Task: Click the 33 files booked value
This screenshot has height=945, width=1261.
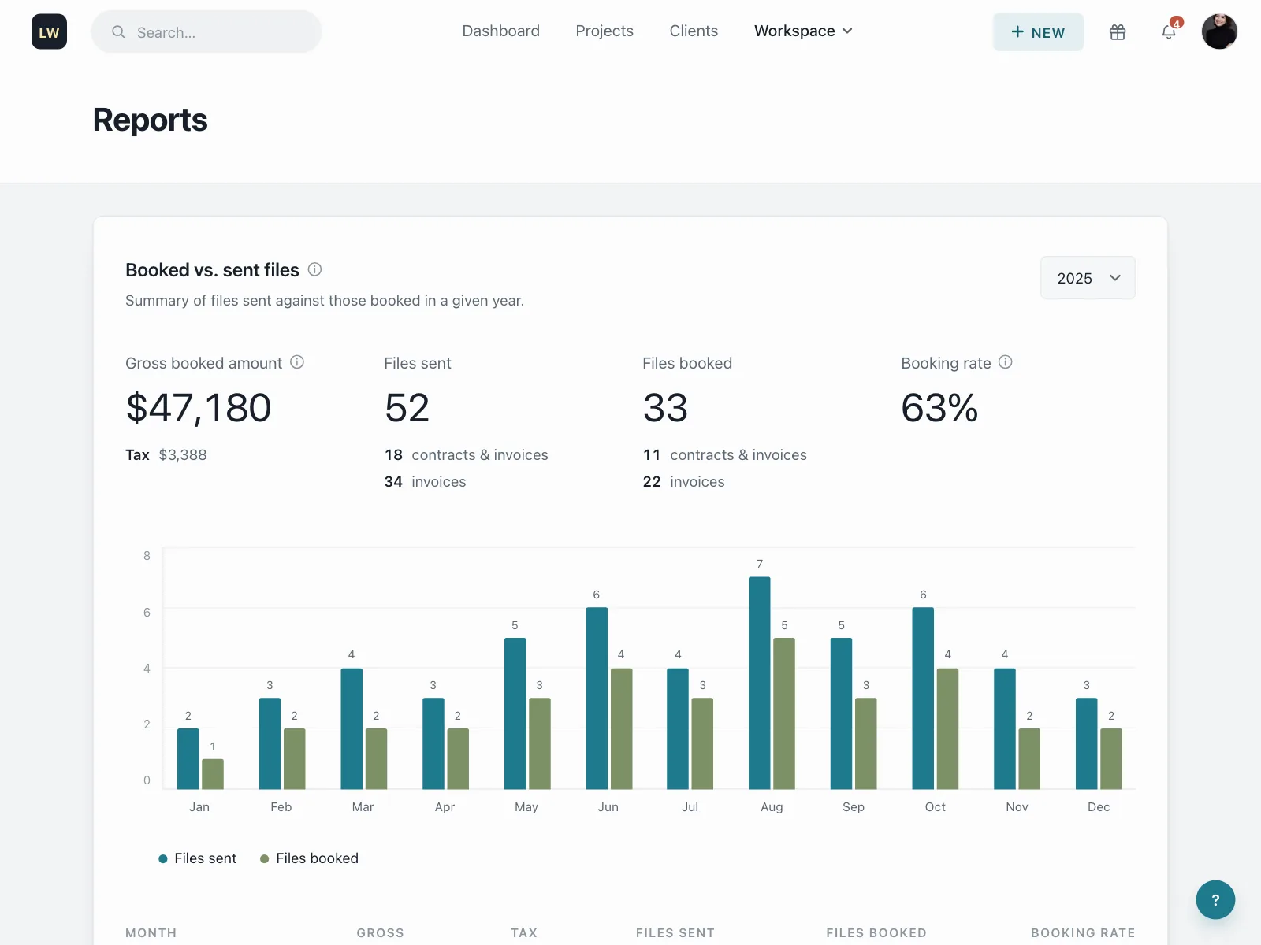Action: 666,408
